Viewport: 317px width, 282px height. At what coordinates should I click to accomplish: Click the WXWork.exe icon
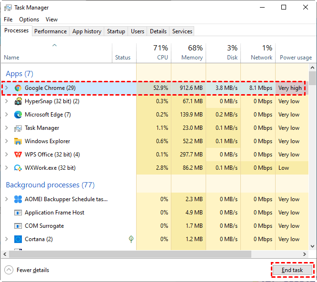tap(18, 168)
